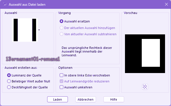Click the selection thumbnail with black bars

point(25,30)
